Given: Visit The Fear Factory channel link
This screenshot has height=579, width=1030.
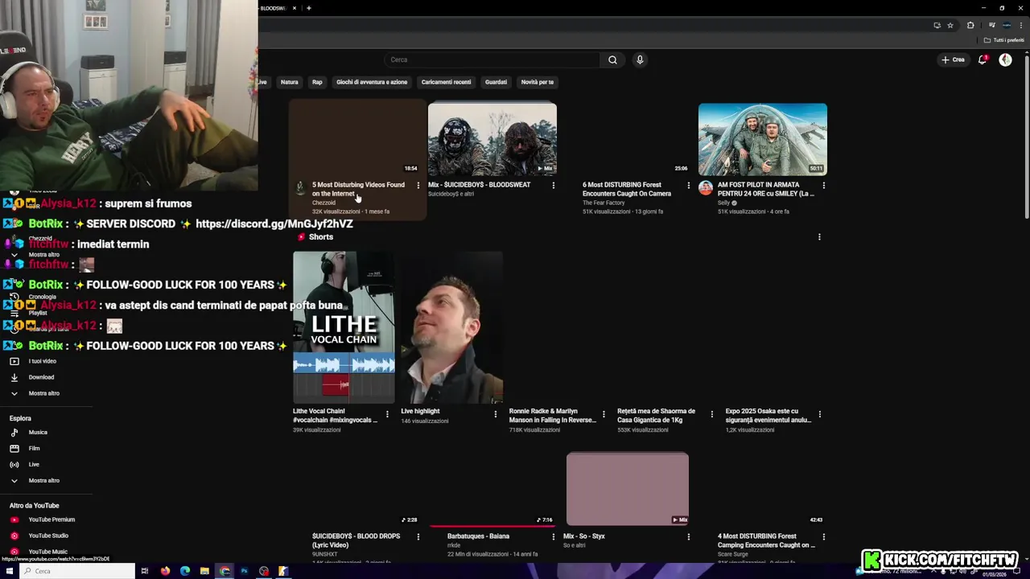Looking at the screenshot, I should pos(604,203).
